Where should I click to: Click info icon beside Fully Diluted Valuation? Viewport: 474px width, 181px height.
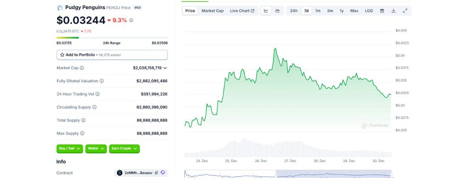(x=102, y=81)
